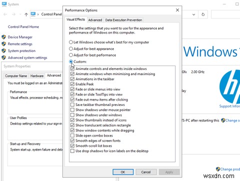Enable Slide open combo boxes

72,135
